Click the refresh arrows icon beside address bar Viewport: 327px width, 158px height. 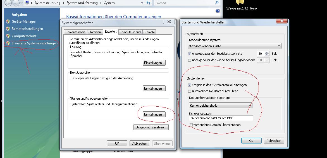pyautogui.click(x=149, y=3)
